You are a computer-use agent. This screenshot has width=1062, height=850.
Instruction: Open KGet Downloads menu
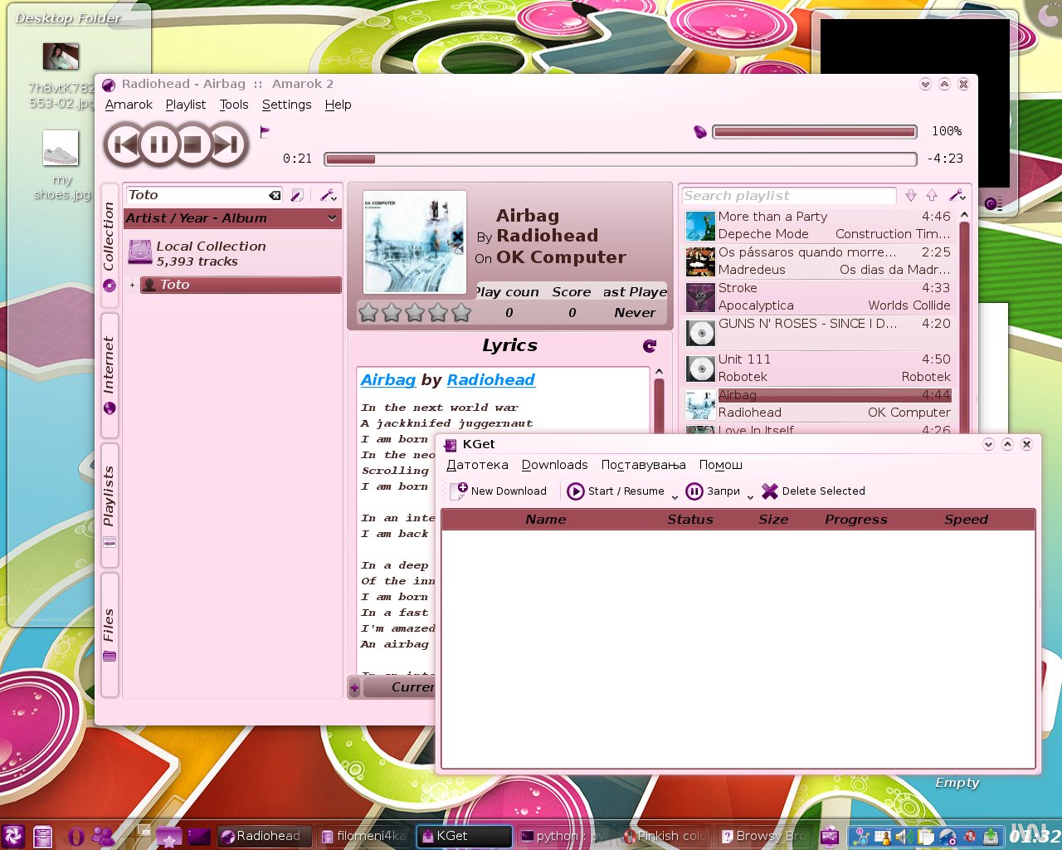554,465
